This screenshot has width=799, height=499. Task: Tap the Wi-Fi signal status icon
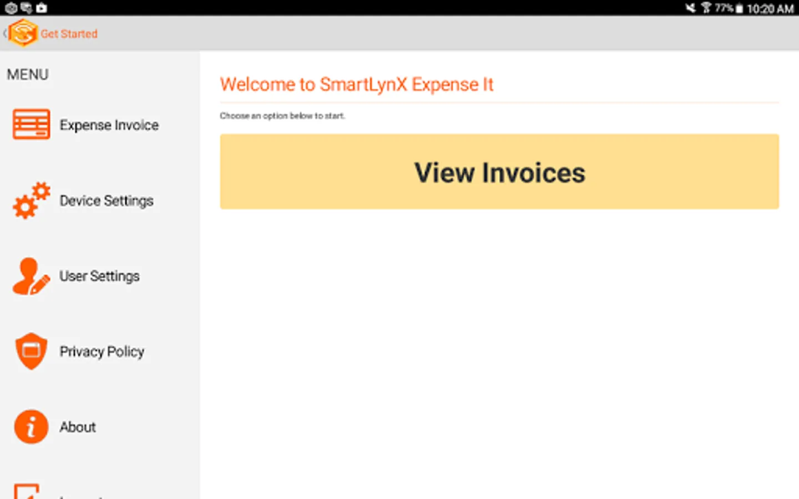[706, 8]
